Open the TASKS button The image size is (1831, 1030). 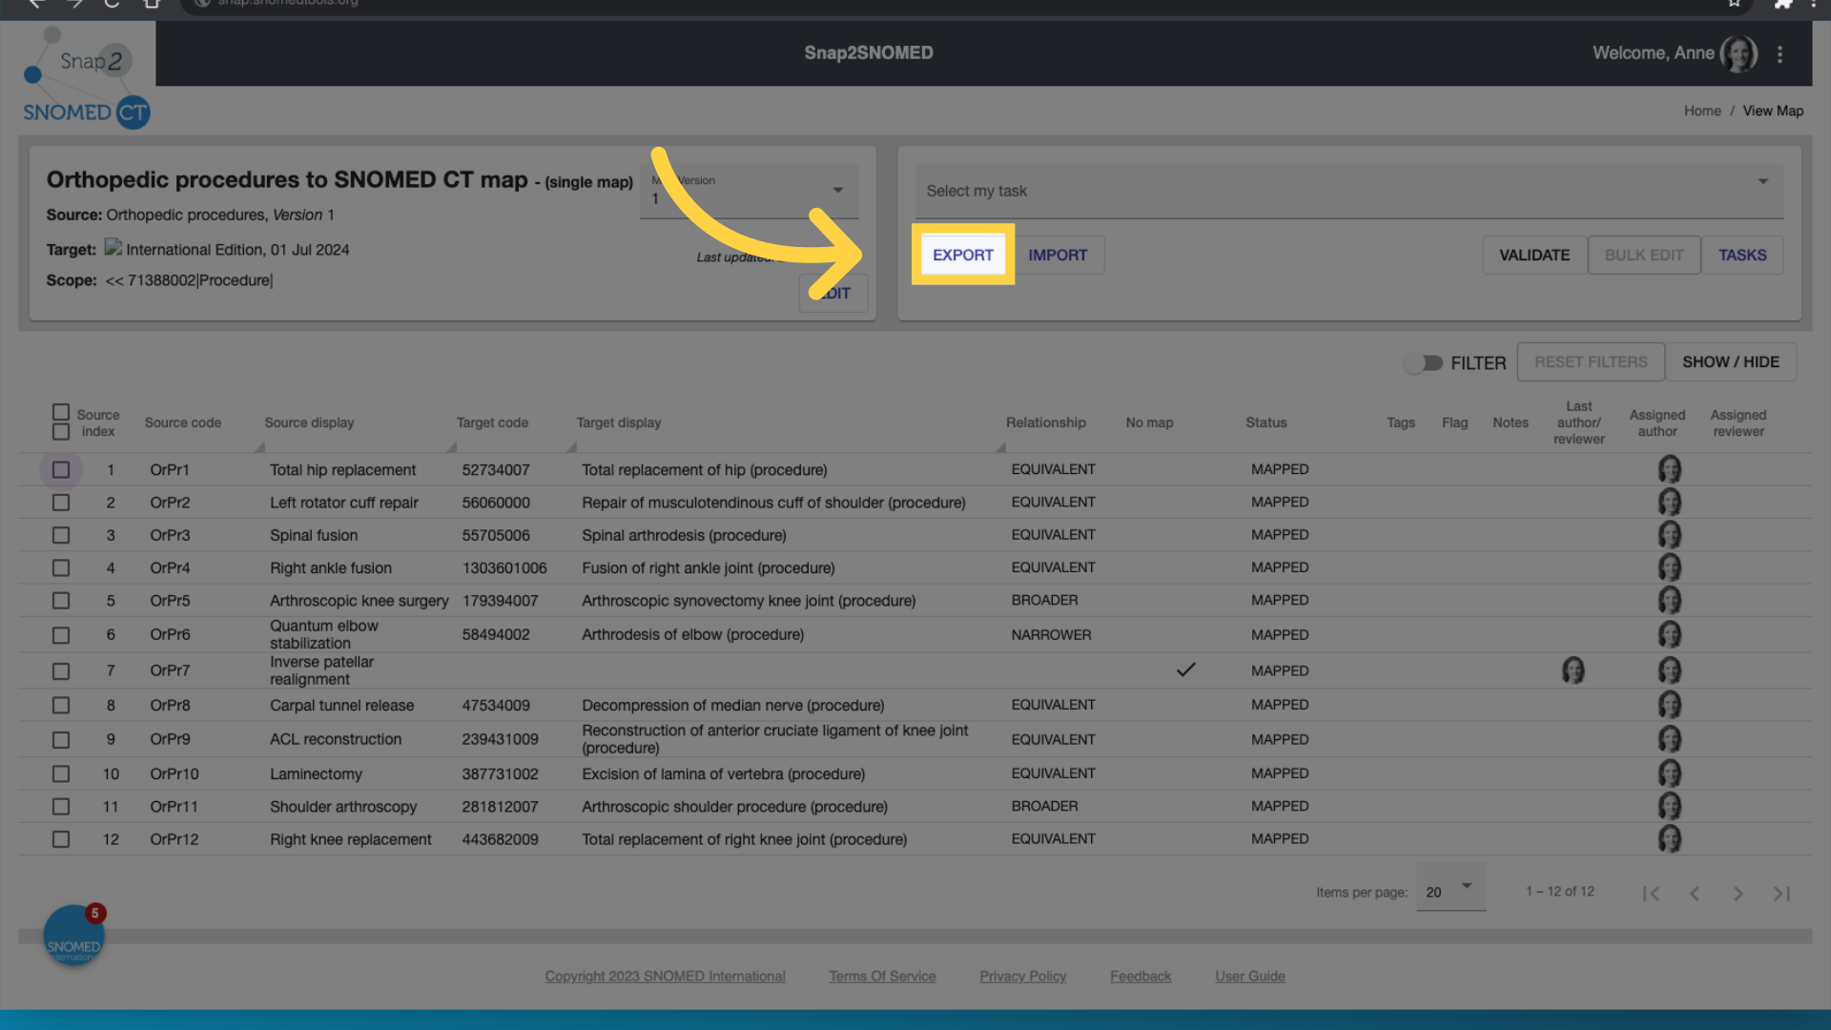point(1742,255)
